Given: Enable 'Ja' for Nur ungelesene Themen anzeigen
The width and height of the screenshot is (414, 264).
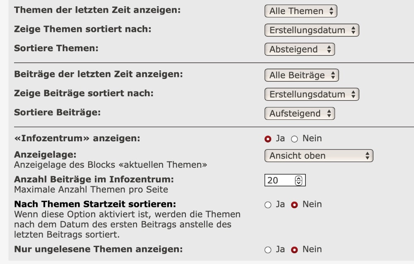Looking at the screenshot, I should coord(268,250).
